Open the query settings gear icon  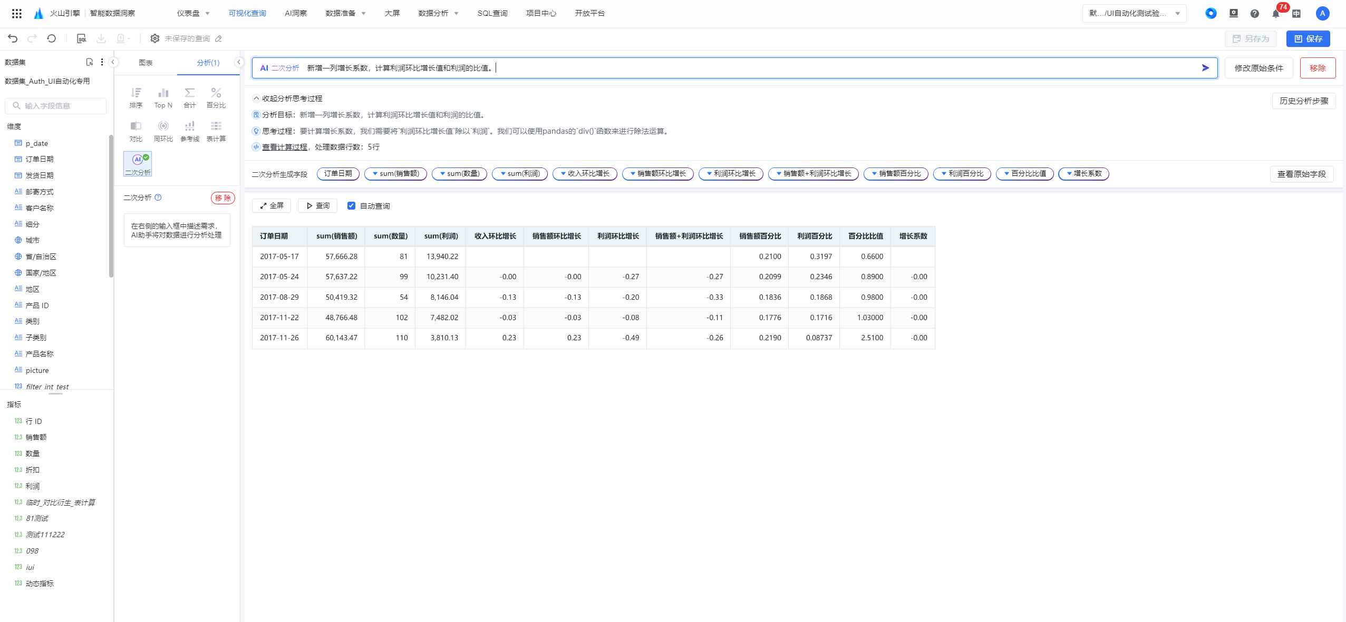click(155, 38)
